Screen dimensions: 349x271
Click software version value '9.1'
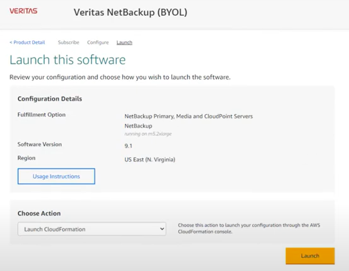[x=128, y=146]
